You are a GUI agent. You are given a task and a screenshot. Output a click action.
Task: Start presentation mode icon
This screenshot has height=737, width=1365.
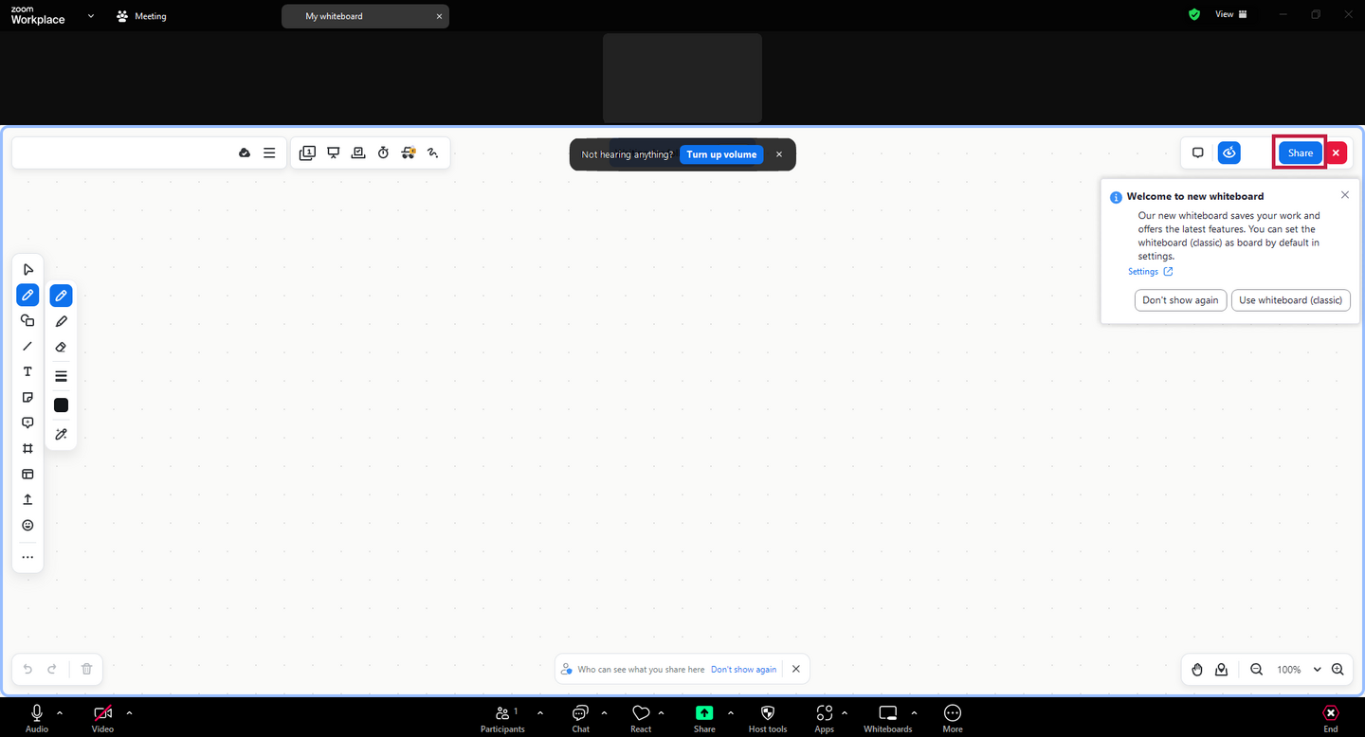pyautogui.click(x=334, y=153)
